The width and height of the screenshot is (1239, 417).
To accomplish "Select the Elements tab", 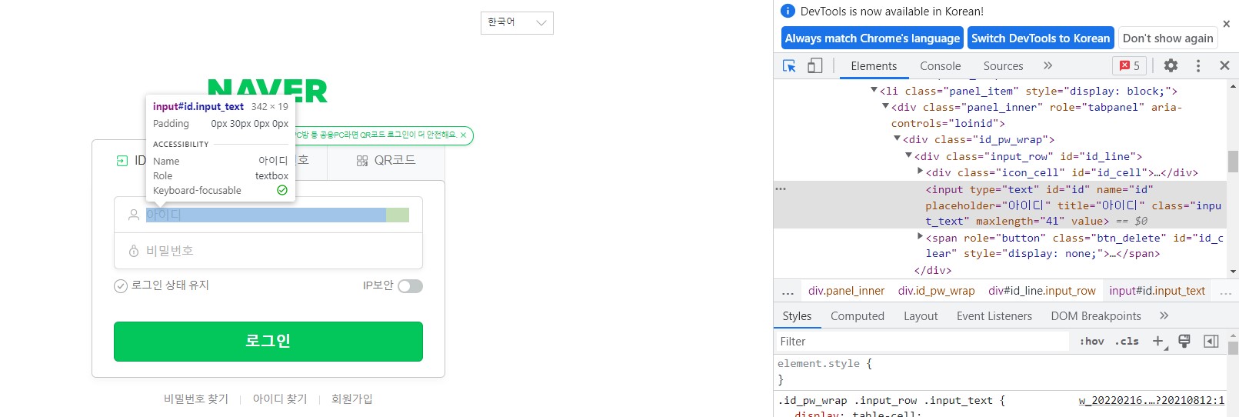I will 874,66.
